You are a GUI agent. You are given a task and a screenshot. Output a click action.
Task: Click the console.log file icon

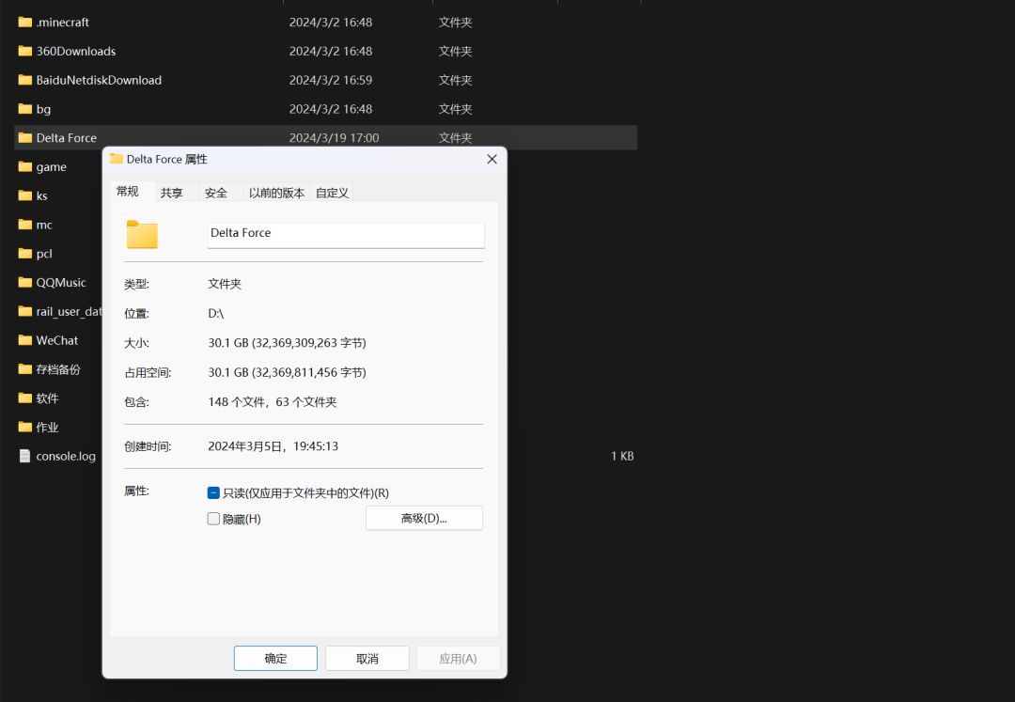click(x=25, y=456)
